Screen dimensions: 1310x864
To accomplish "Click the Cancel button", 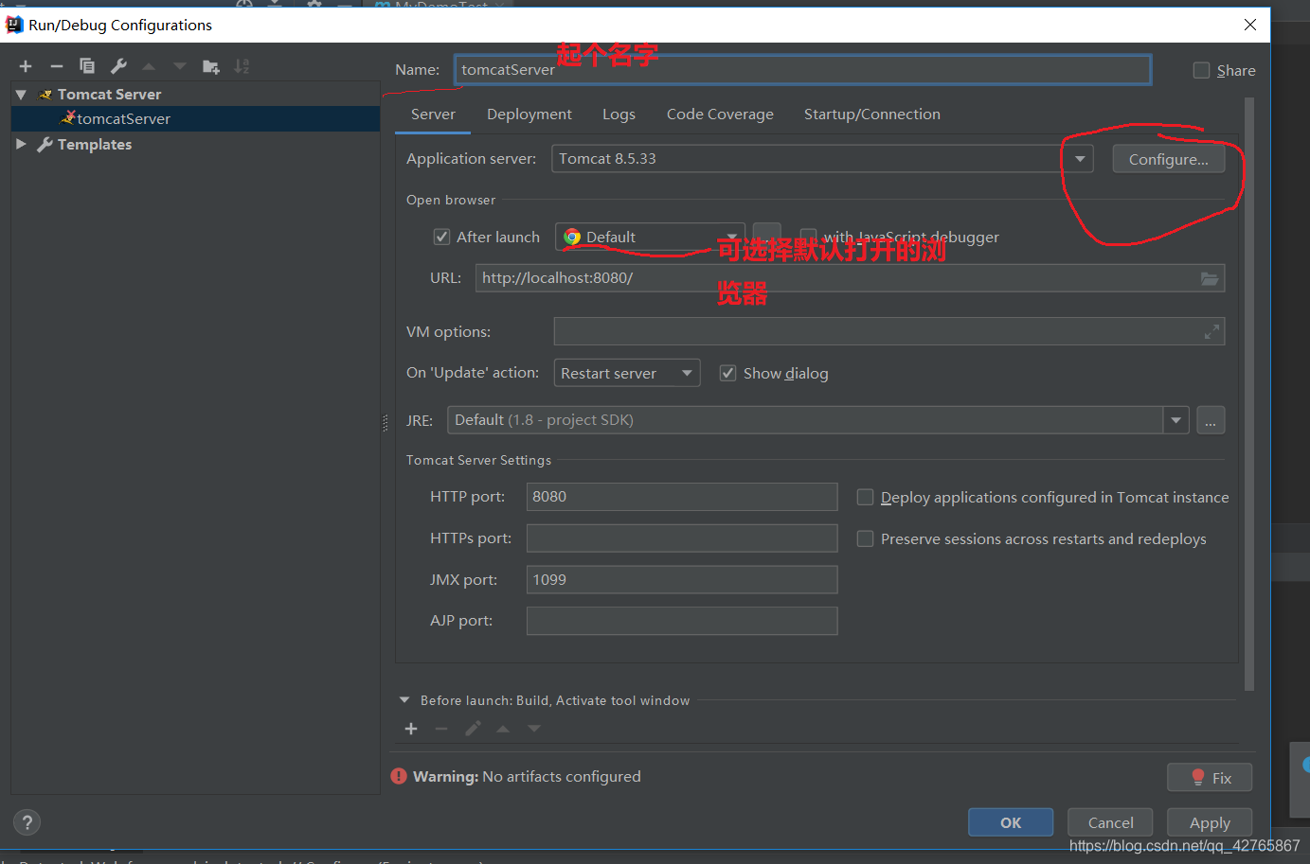I will (1110, 822).
